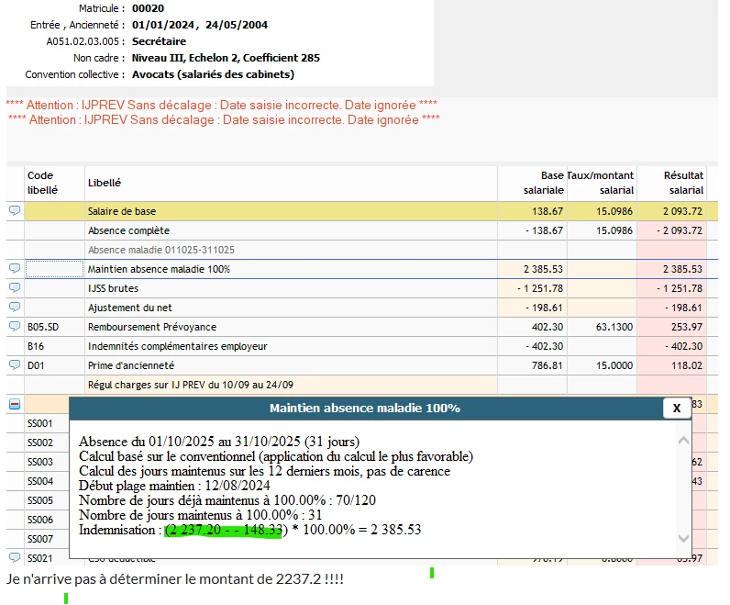This screenshot has width=730, height=605.
Task: Open comment bubble on IJSS brutes row
Action: pos(15,287)
